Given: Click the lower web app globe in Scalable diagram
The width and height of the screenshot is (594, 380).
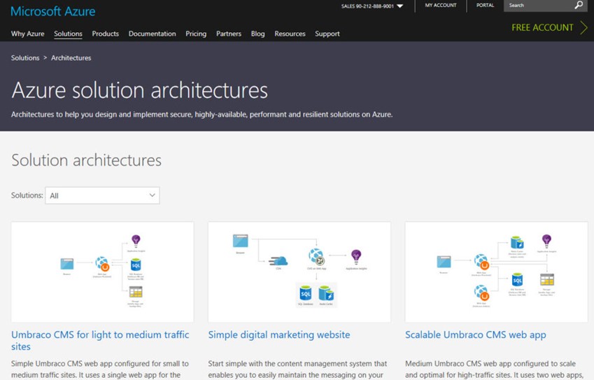Looking at the screenshot, I should pos(481,293).
